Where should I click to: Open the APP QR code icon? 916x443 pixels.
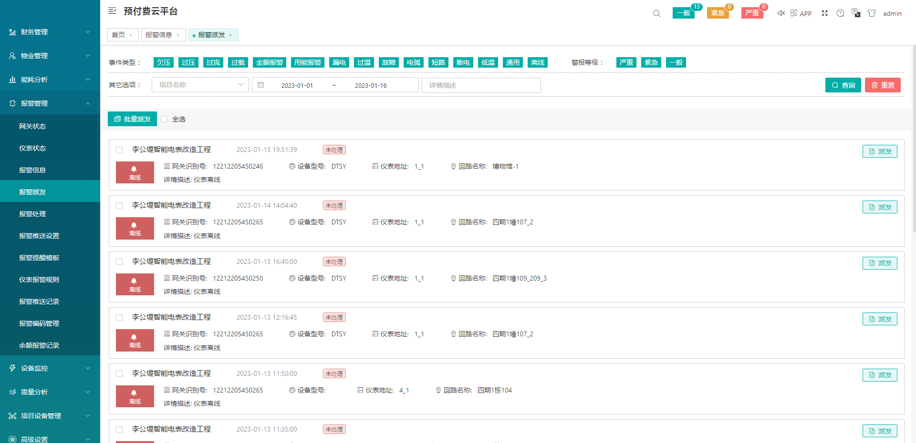coord(794,13)
